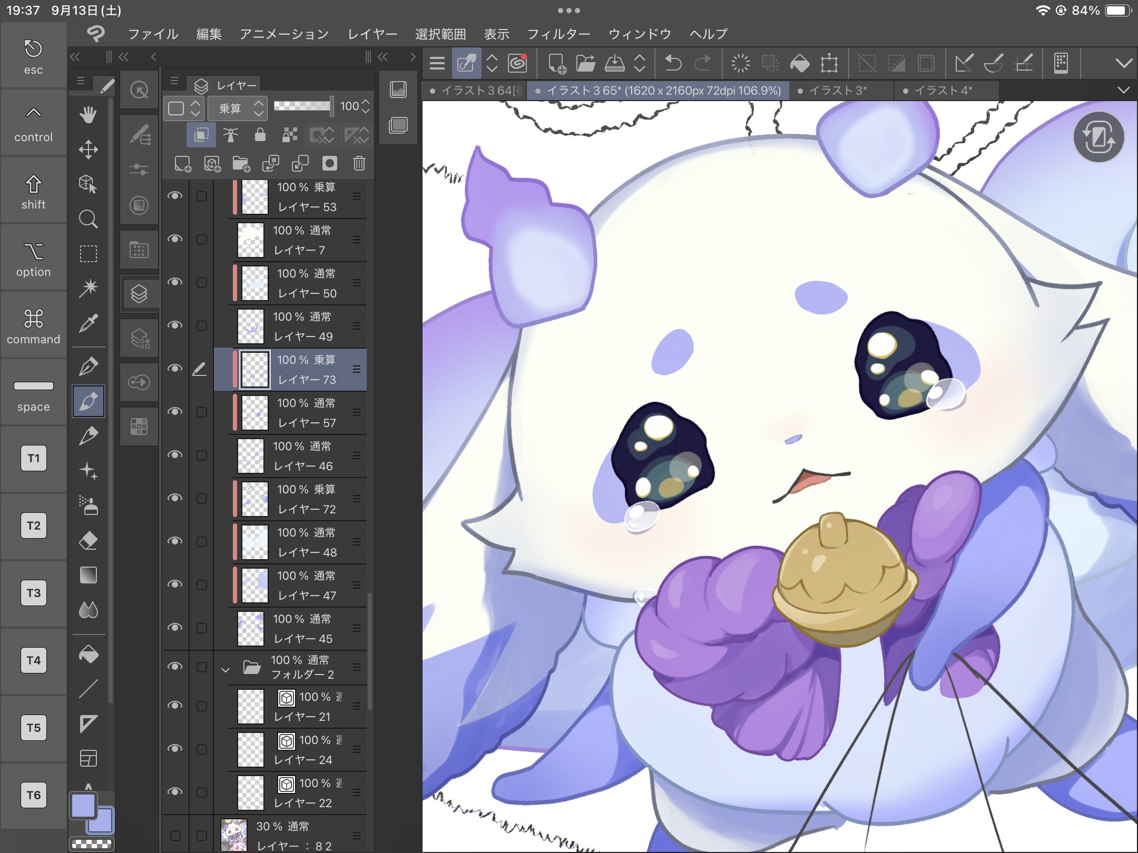Collapse the フォルダー 2 folder
This screenshot has width=1138, height=853.
point(225,670)
